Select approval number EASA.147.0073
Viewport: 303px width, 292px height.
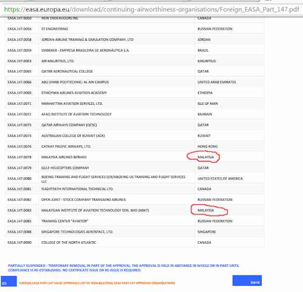[19, 125]
